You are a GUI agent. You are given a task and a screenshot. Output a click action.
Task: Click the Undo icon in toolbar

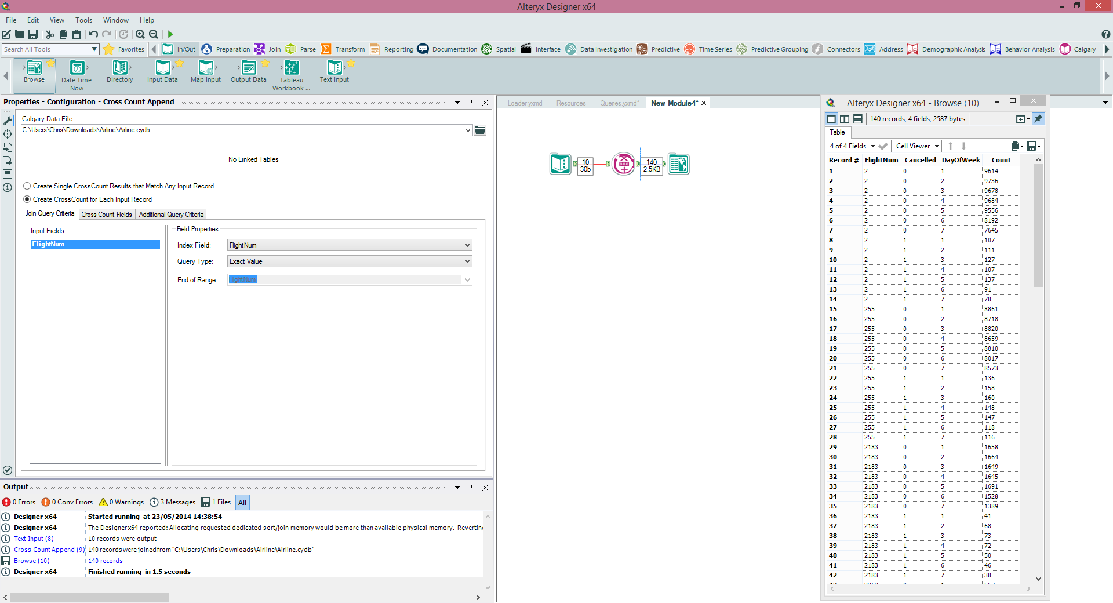(93, 34)
